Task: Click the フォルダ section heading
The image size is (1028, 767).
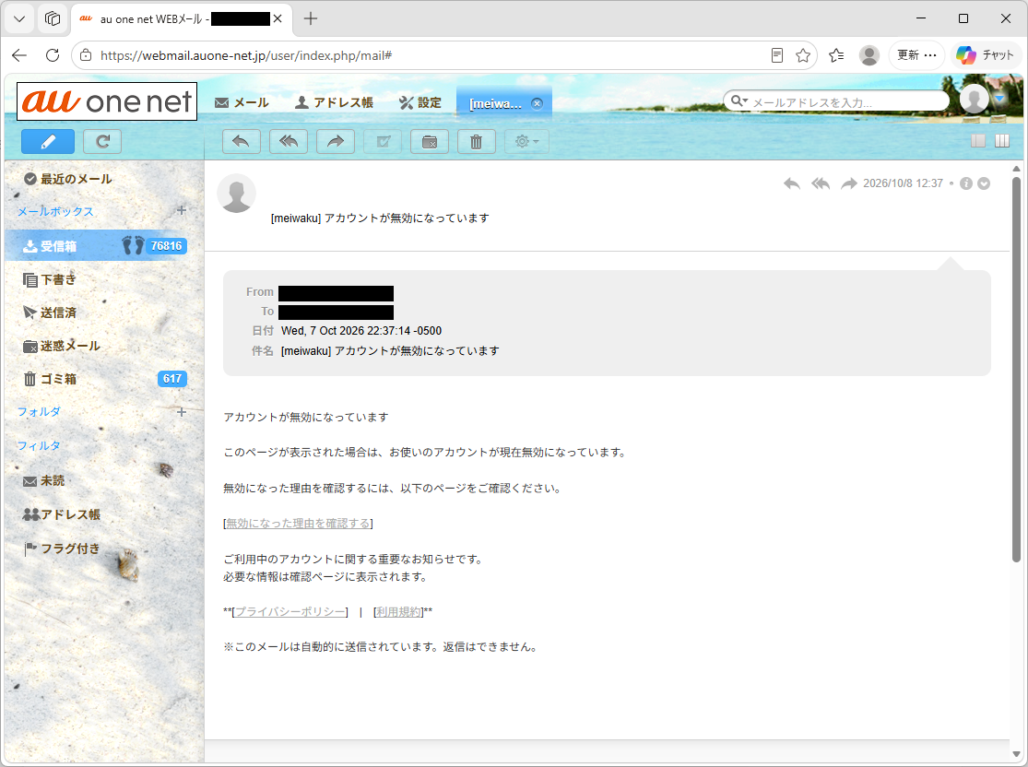Action: [x=39, y=412]
